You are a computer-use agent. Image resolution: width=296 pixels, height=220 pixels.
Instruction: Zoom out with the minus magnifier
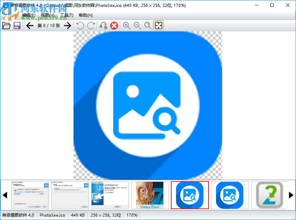coord(137,26)
